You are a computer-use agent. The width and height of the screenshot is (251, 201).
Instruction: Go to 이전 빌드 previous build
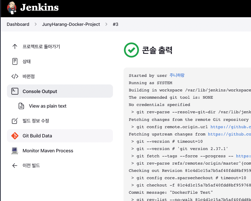pos(31,165)
